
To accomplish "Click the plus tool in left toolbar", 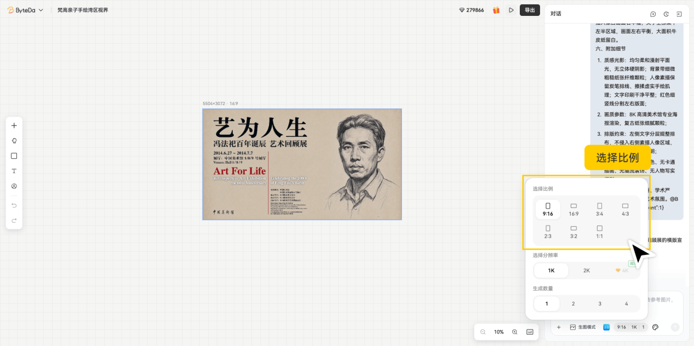I will pos(14,125).
